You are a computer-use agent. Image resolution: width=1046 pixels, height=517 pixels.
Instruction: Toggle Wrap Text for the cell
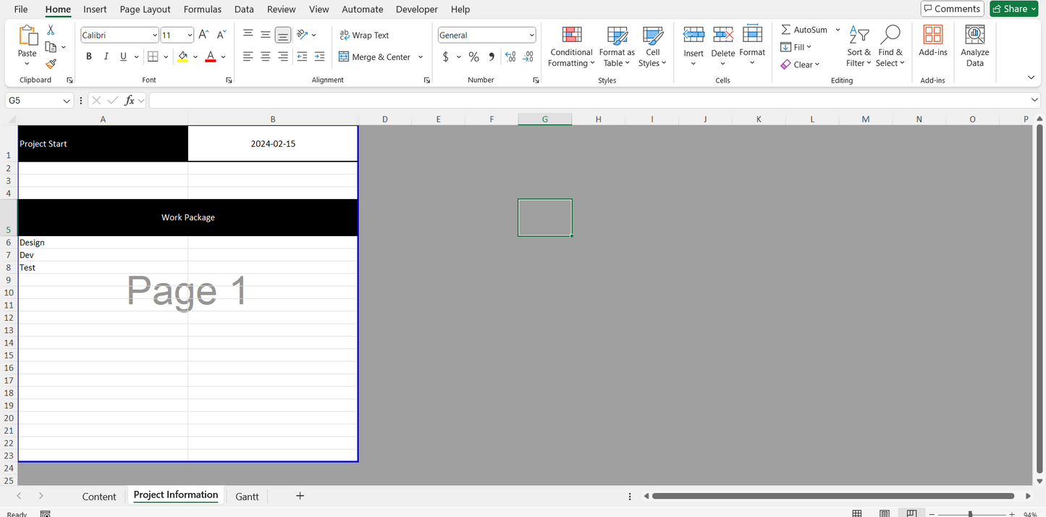(364, 35)
